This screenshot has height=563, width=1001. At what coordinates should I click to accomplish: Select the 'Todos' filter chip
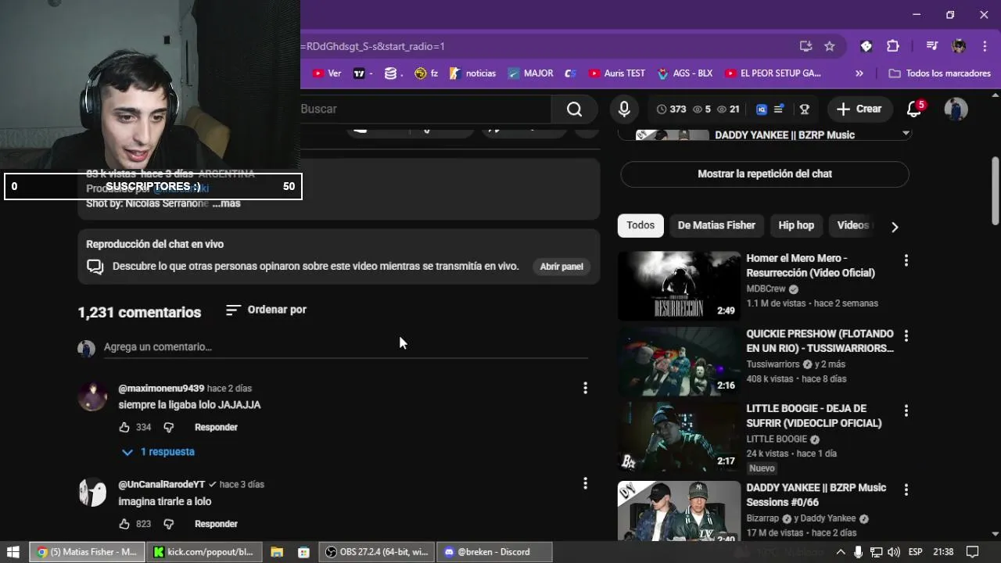click(x=640, y=225)
